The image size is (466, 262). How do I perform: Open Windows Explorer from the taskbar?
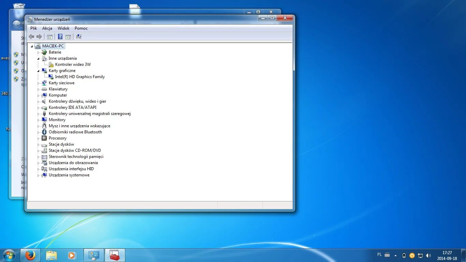pyautogui.click(x=52, y=255)
